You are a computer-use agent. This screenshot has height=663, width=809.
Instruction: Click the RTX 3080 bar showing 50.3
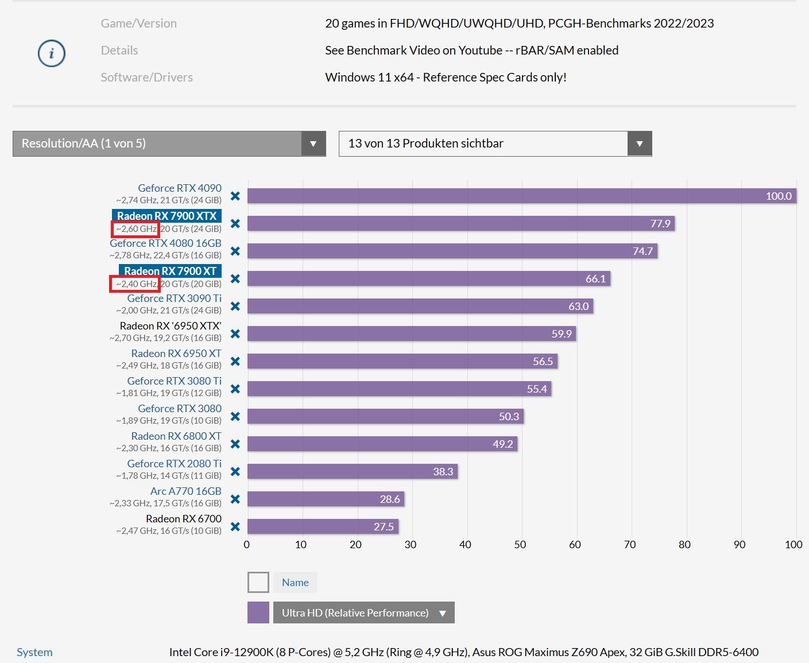tap(385, 416)
